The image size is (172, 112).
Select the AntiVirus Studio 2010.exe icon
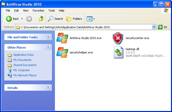tap(62, 38)
